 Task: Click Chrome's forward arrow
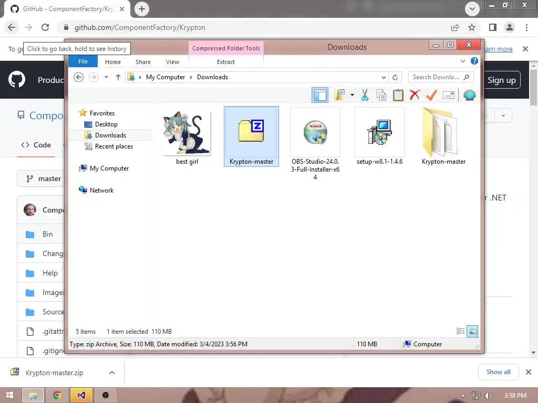28,27
